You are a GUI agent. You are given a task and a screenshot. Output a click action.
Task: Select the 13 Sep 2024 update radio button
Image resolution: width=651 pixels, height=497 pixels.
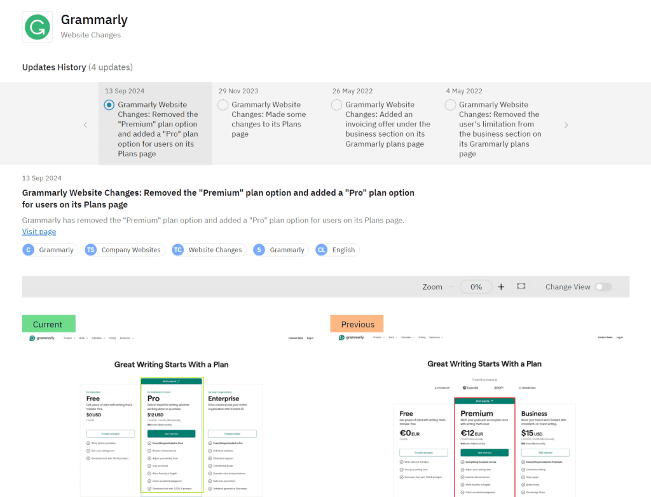[109, 105]
